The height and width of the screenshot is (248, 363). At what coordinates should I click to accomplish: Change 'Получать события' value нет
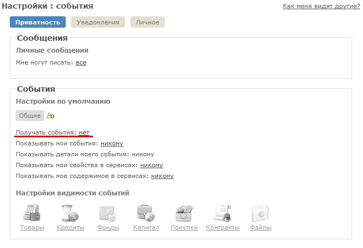click(x=84, y=132)
